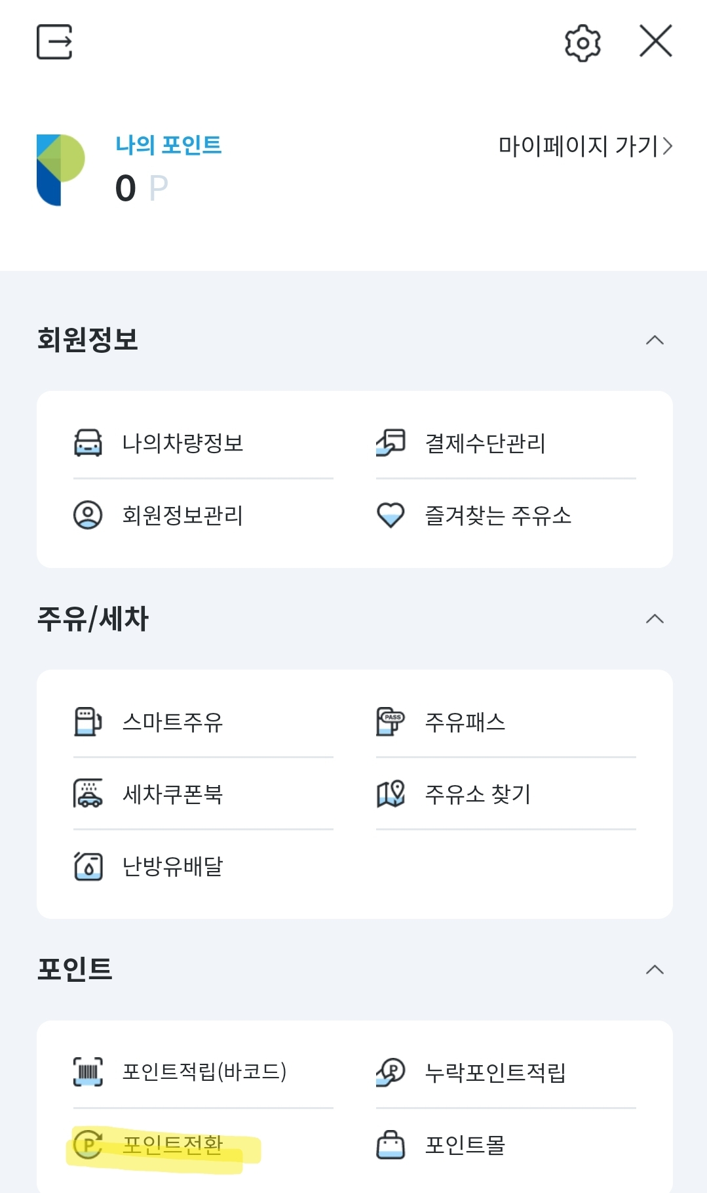Open 누락포인트적립 entry
The image size is (707, 1193).
click(x=495, y=1072)
